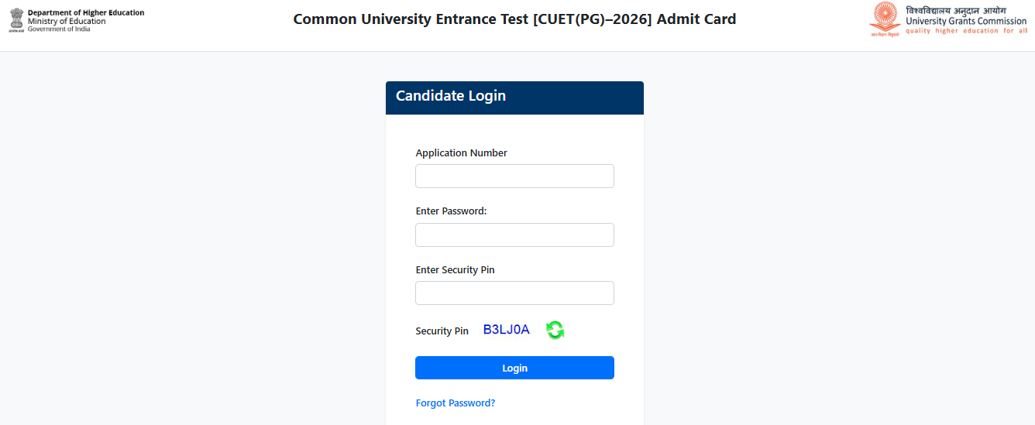Click the University Grants Commission English name
1035x425 pixels.
[965, 21]
